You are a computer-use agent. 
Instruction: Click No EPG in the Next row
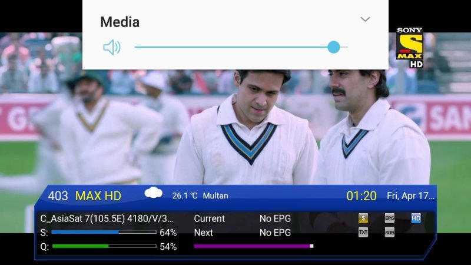click(275, 233)
